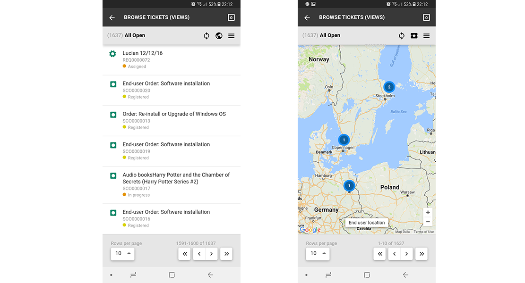The image size is (525, 283).
Task: Click All Open view title in list screen
Action: pyautogui.click(x=135, y=35)
